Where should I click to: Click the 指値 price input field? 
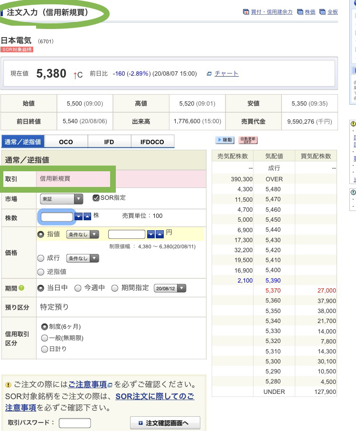point(126,234)
